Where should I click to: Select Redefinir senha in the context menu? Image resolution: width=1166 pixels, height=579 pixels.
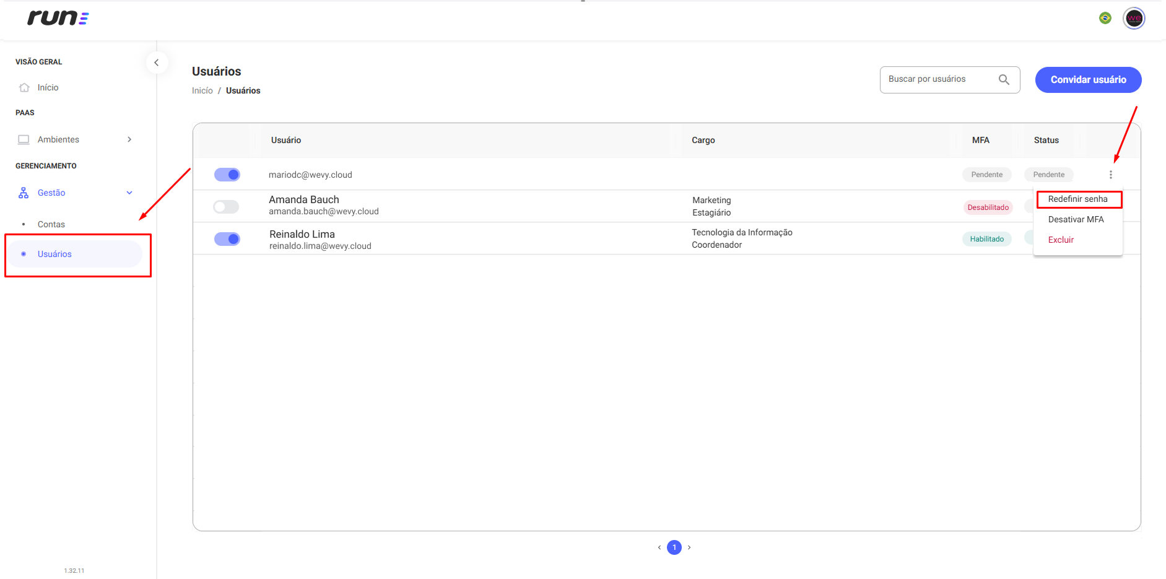pos(1078,199)
